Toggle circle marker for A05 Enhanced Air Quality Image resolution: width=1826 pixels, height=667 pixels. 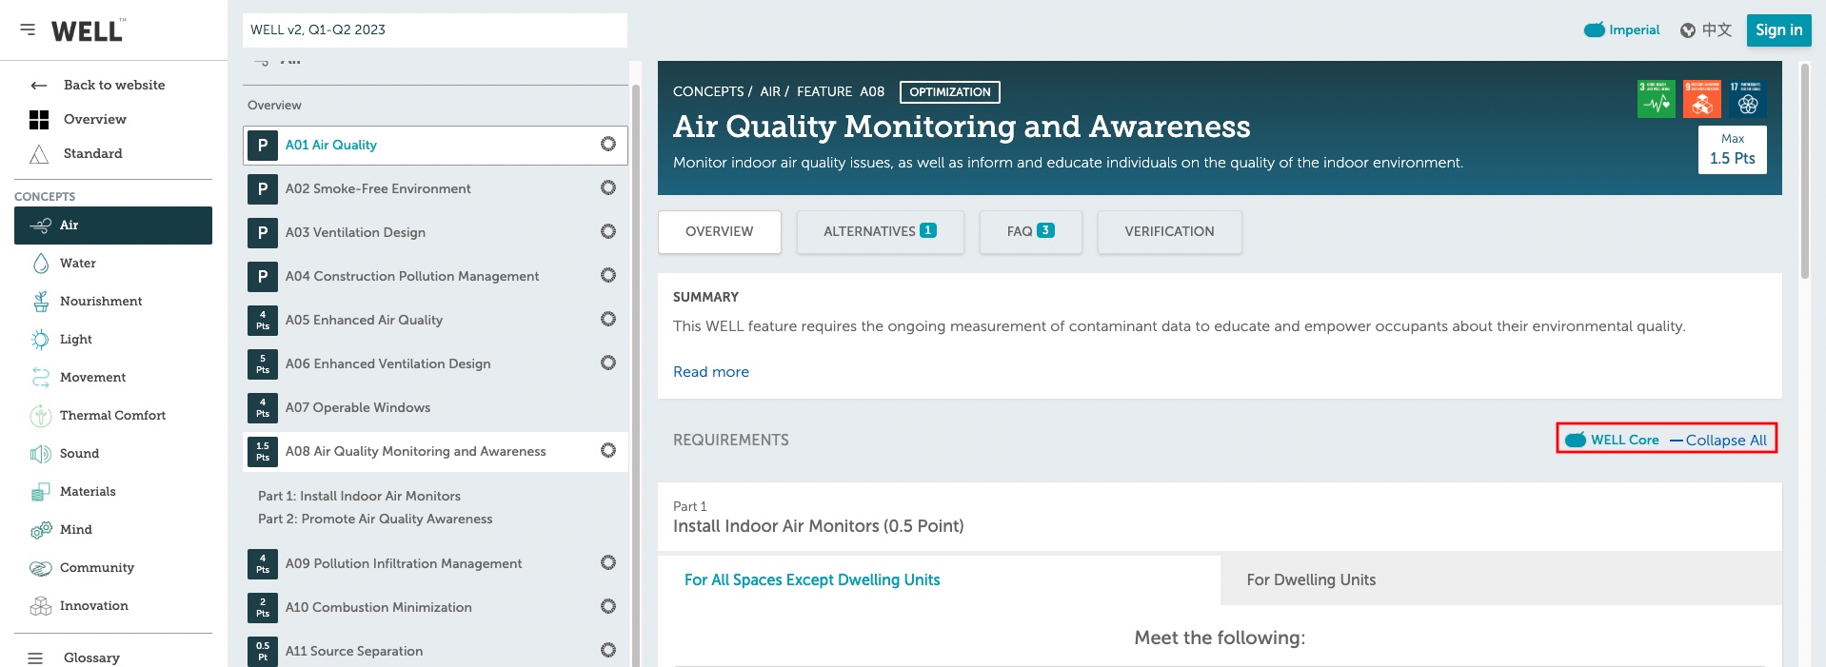tap(608, 320)
